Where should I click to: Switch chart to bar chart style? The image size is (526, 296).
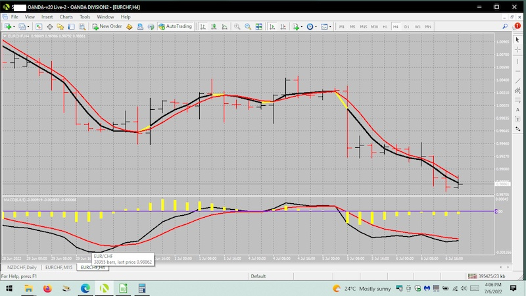[203, 26]
